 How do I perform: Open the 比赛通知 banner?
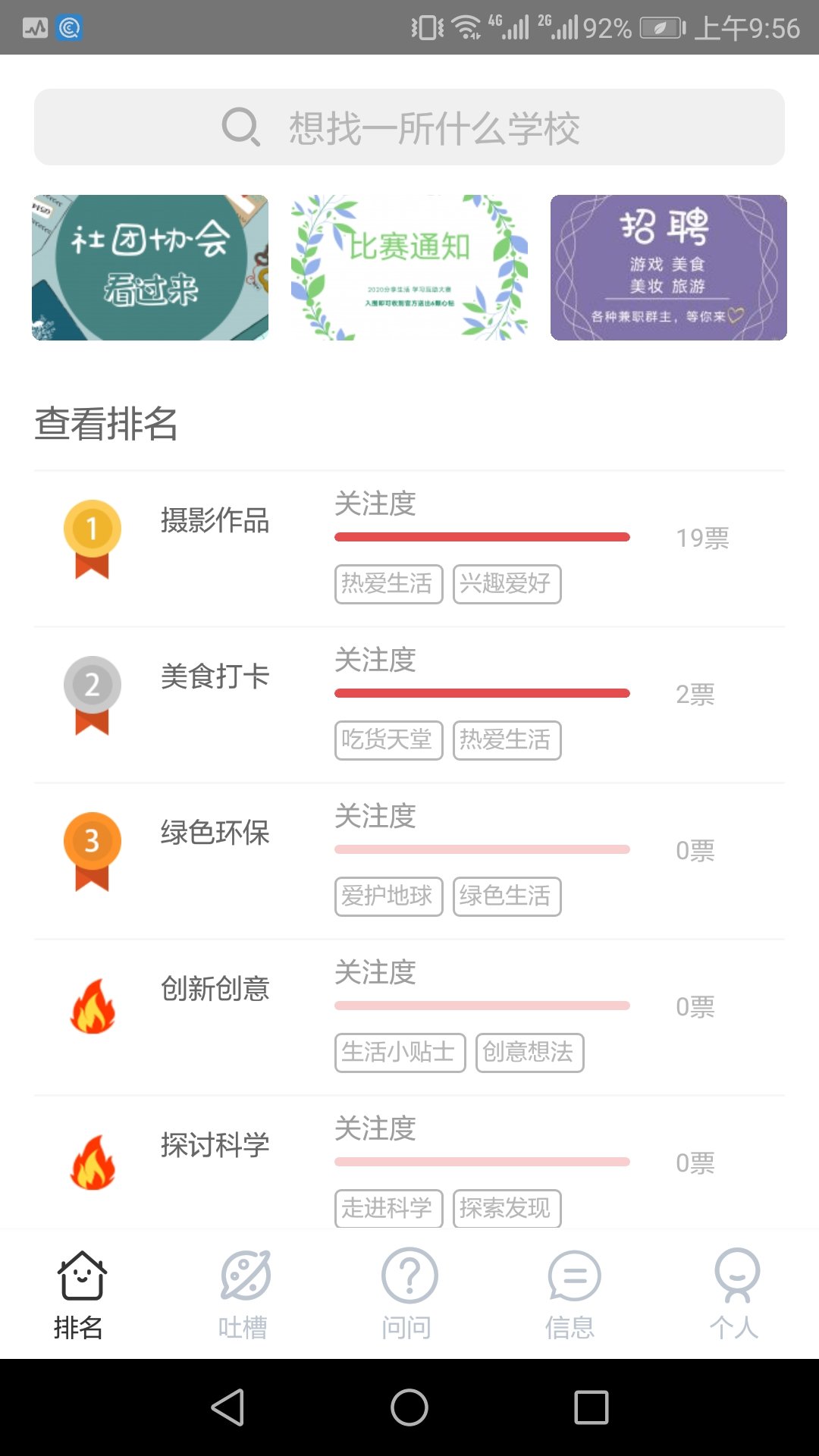point(409,268)
